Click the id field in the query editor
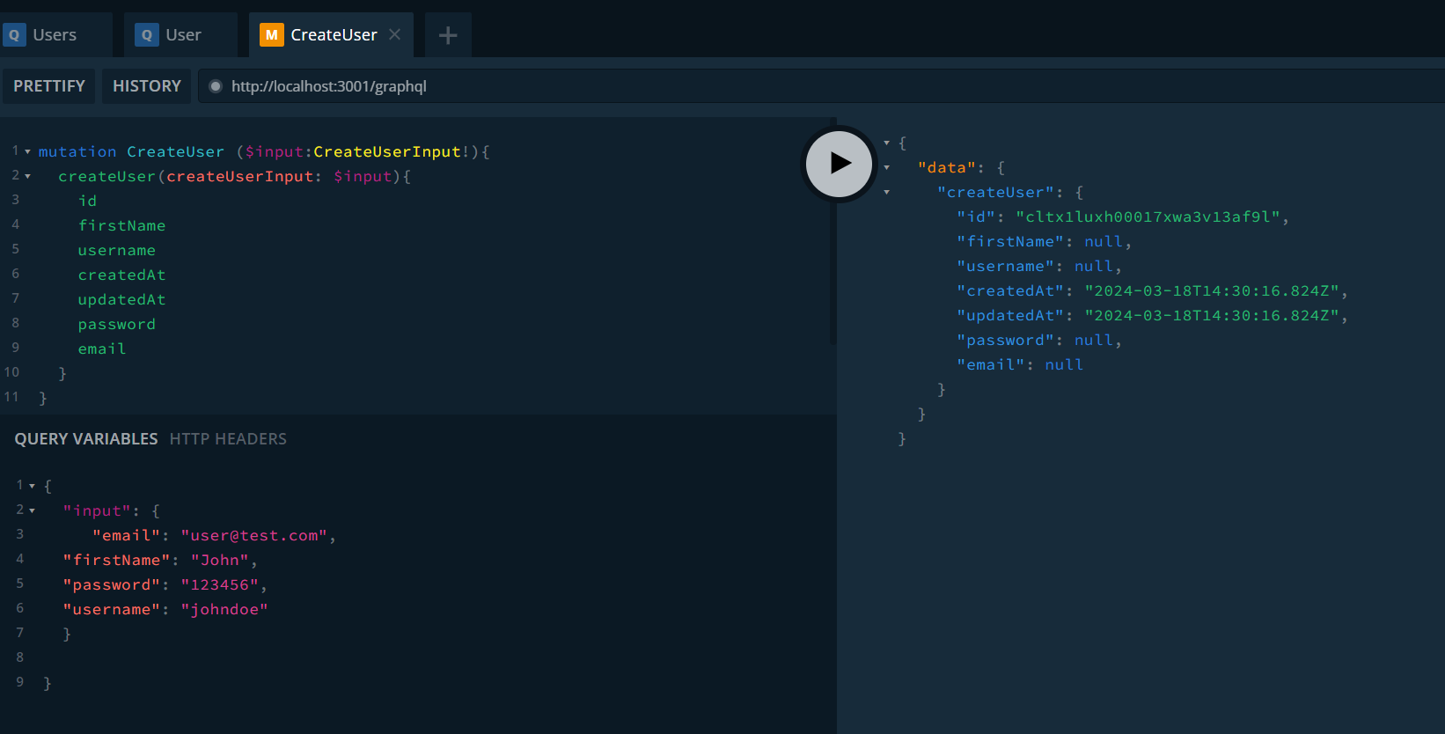The image size is (1445, 734). [88, 202]
